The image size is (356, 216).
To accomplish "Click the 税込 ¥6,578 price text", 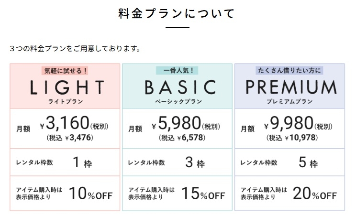I will pyautogui.click(x=181, y=138).
